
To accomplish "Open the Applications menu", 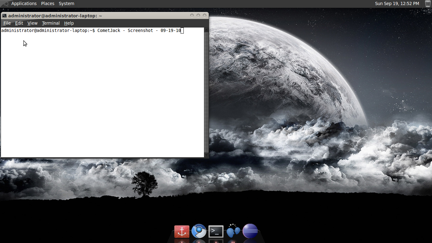I will 24,3.
